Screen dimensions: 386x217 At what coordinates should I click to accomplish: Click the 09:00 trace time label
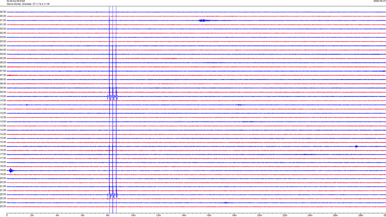(x=3, y=88)
